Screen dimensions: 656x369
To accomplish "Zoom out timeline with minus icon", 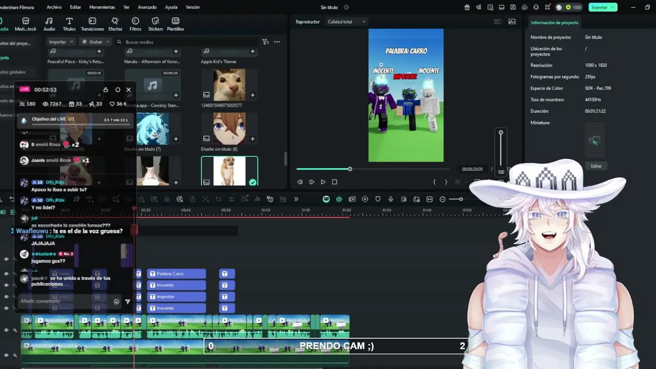I will coord(442,199).
